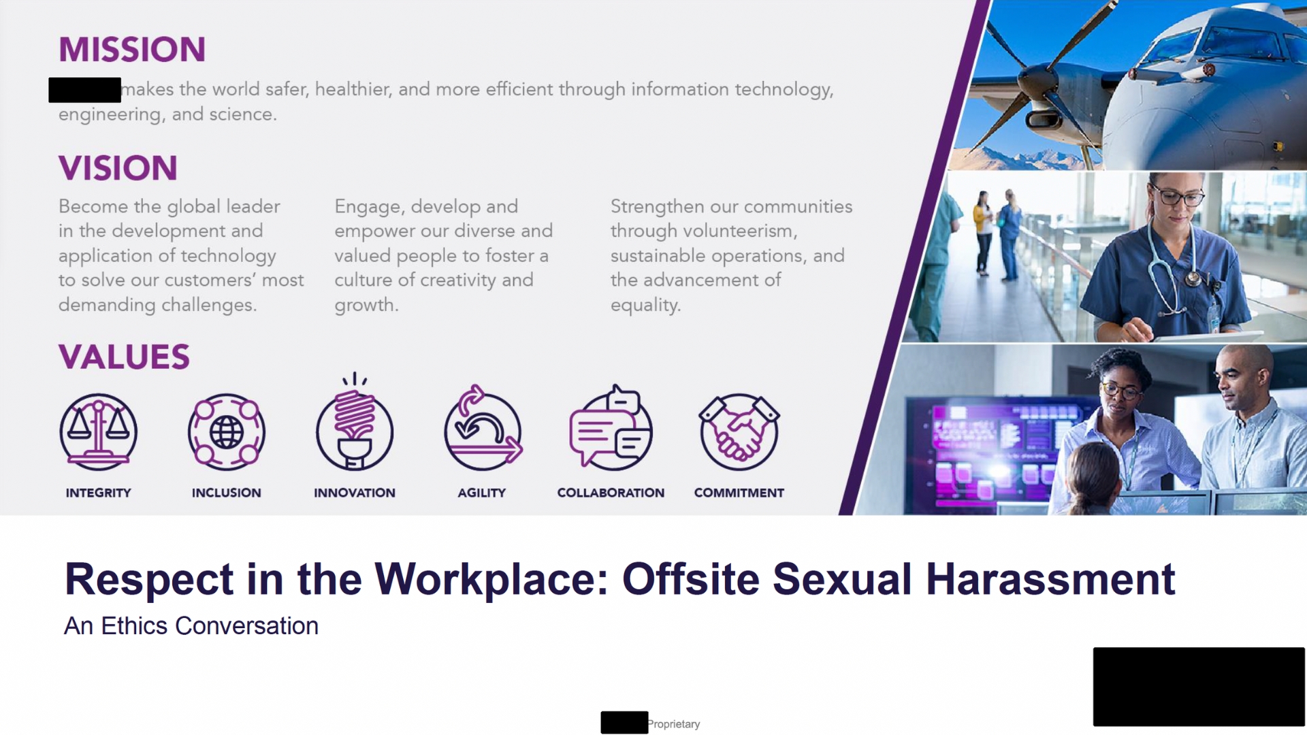Click the VALUES heading
This screenshot has width=1307, height=735.
(124, 357)
